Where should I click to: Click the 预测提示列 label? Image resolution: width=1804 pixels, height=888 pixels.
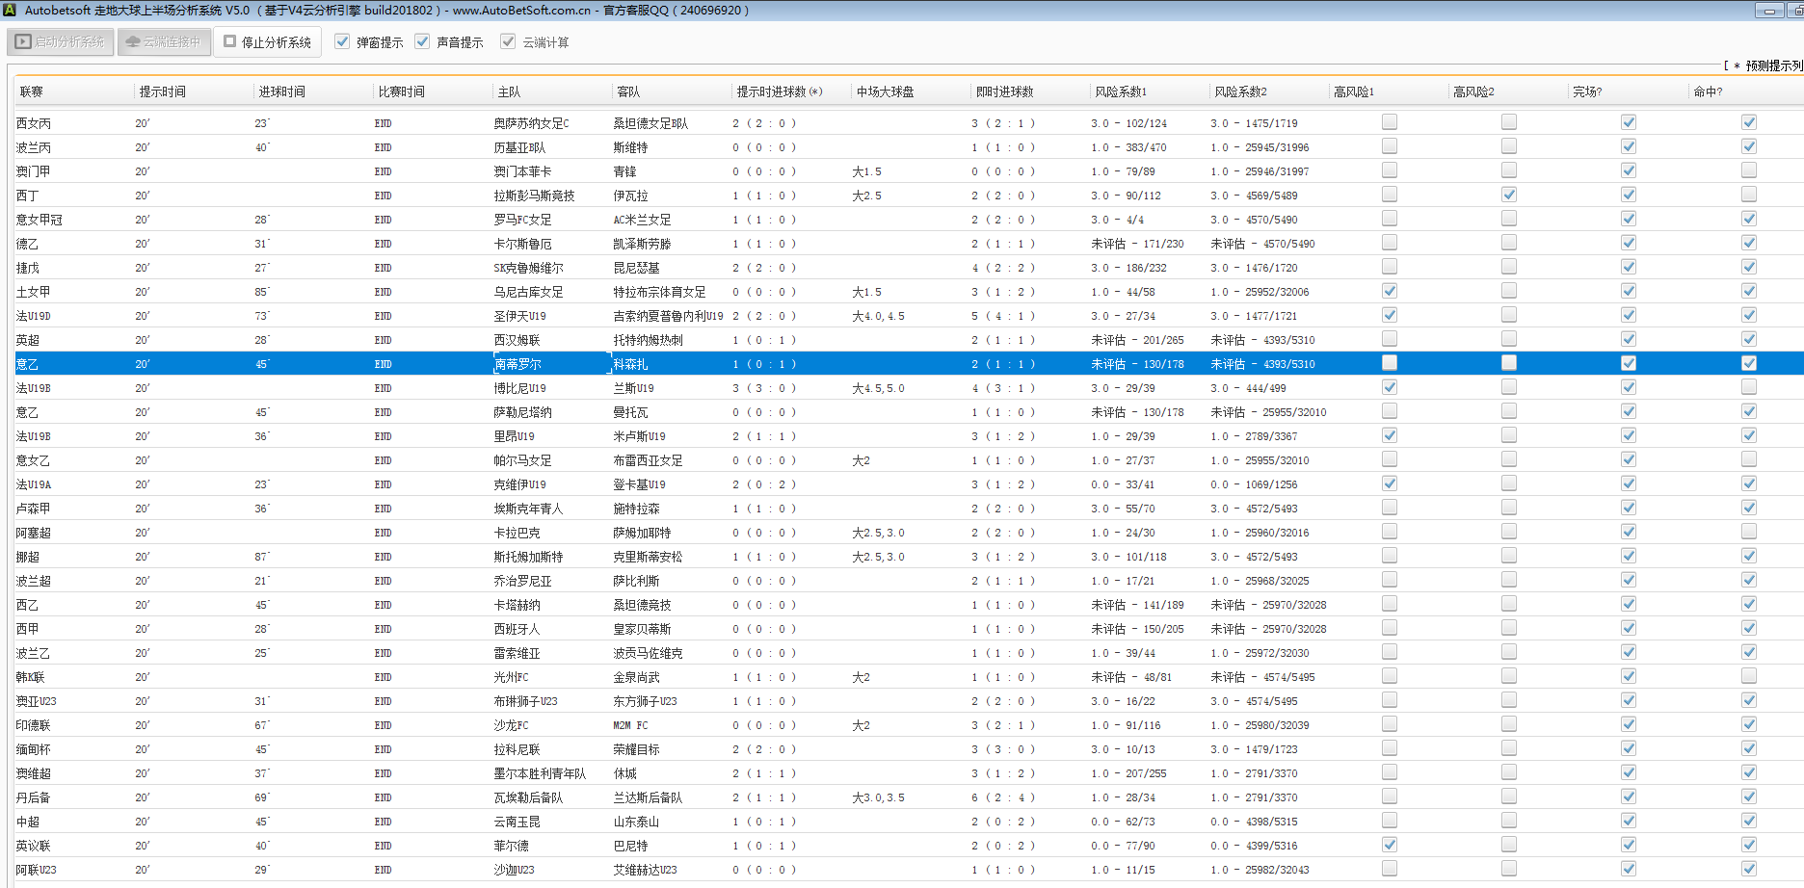[x=1773, y=65]
